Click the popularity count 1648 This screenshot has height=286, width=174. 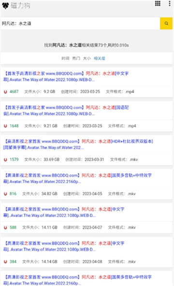(x=14, y=126)
